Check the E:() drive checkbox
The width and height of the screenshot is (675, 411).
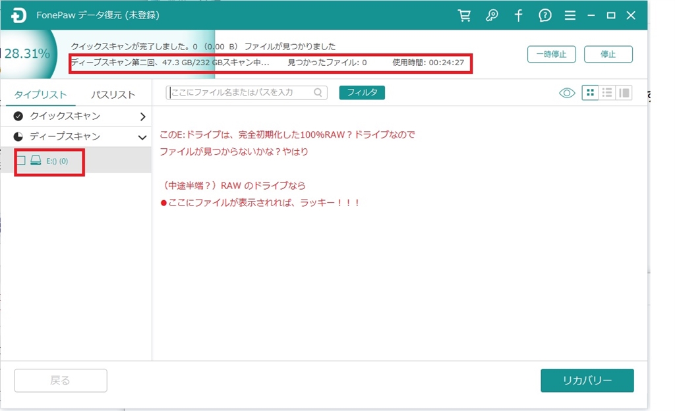click(20, 161)
